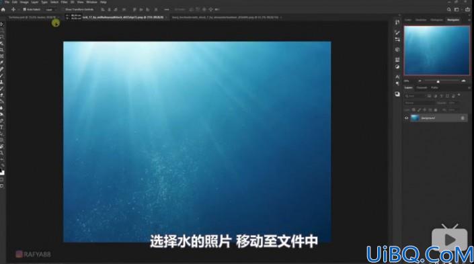The height and width of the screenshot is (264, 474).
Task: Select the Move tool in the left toolbar
Action: [x=1, y=24]
